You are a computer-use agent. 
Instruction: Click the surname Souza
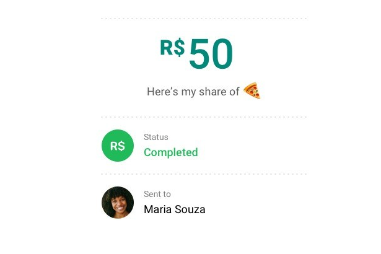coord(190,209)
